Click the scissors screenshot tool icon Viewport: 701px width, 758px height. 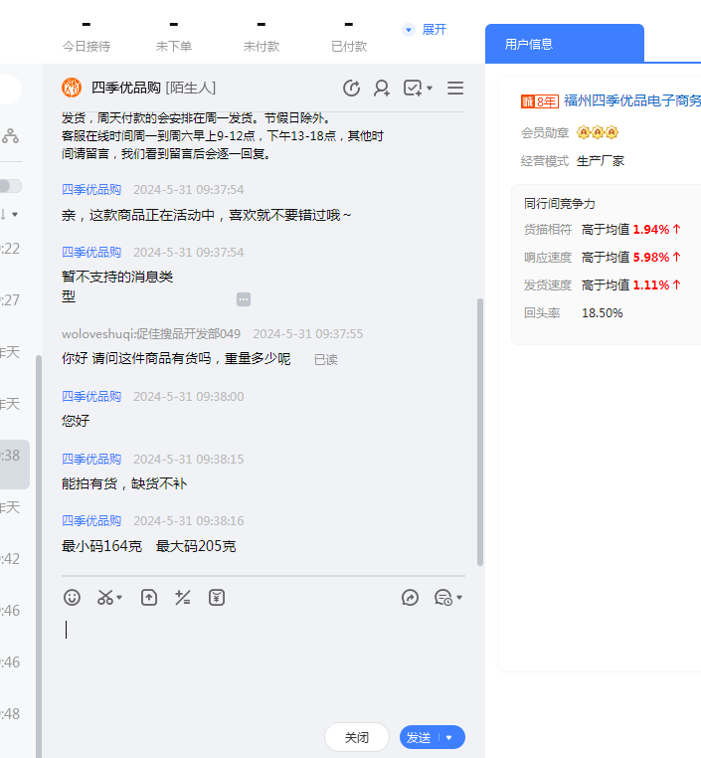(105, 597)
